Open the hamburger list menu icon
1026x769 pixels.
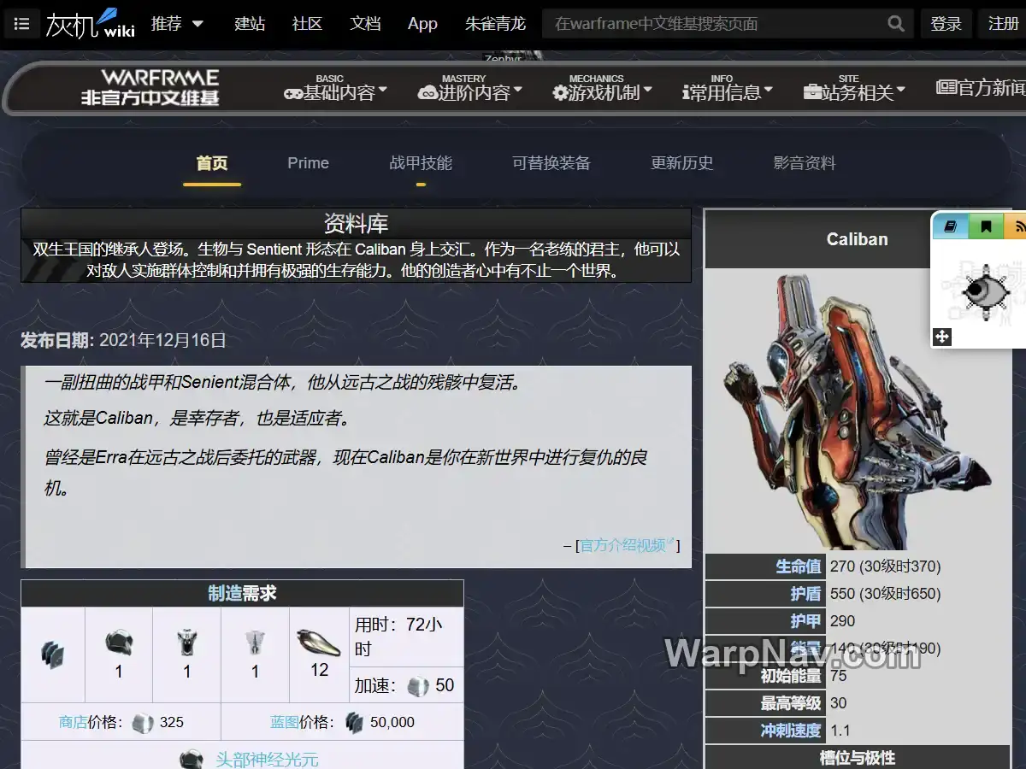[22, 24]
